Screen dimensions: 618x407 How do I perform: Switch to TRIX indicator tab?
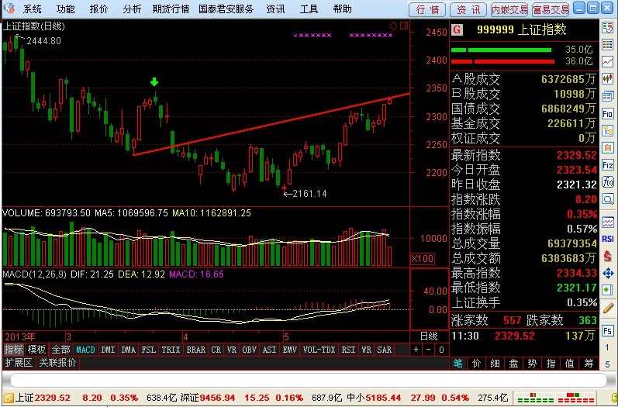(171, 350)
